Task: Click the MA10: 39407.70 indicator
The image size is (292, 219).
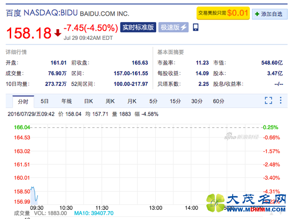Action: tap(94, 213)
